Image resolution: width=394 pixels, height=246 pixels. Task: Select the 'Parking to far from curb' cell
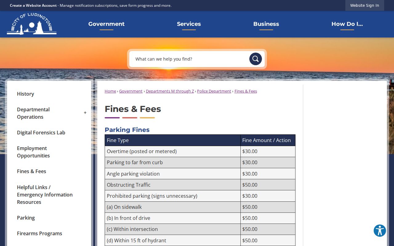click(173, 162)
